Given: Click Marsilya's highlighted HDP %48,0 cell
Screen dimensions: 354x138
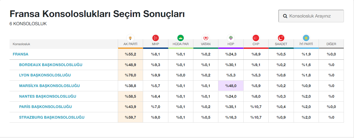Looking at the screenshot, I should click(x=231, y=86).
